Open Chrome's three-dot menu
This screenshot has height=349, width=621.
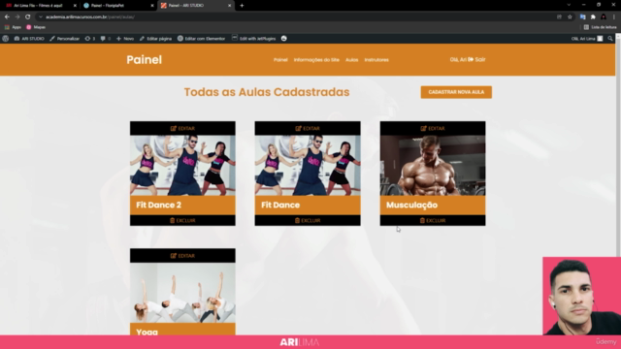614,17
